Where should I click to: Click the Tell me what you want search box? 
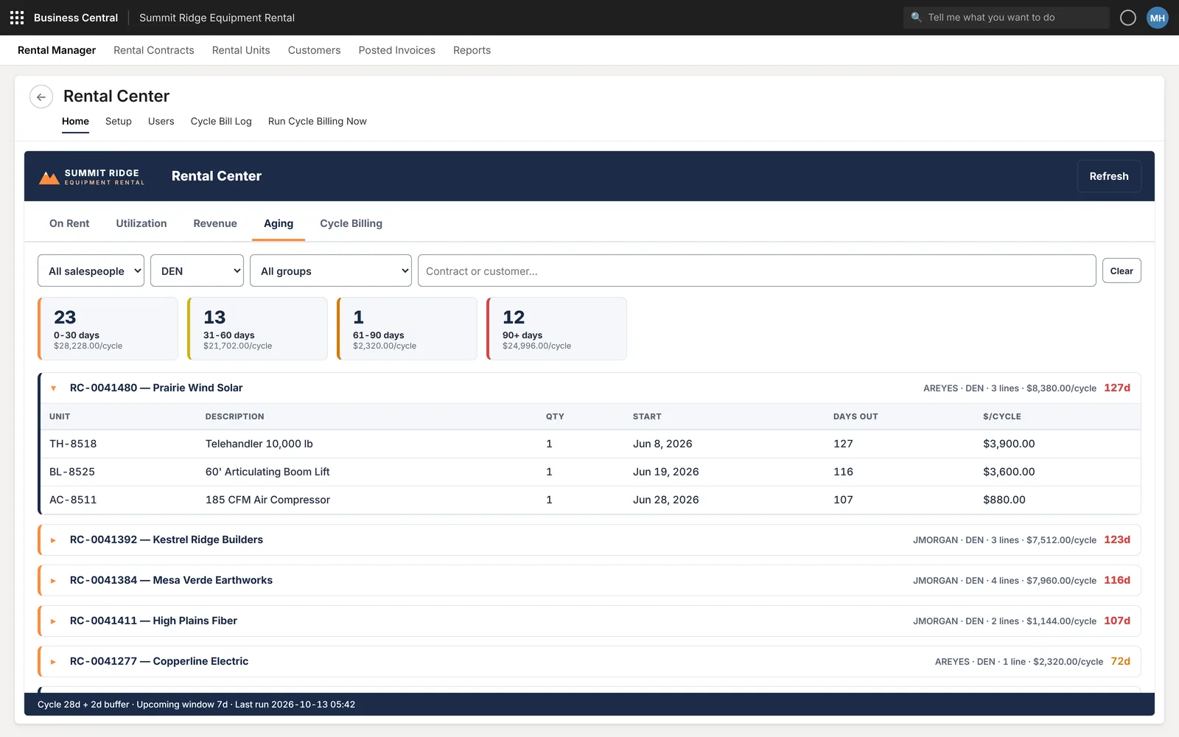(x=1007, y=18)
